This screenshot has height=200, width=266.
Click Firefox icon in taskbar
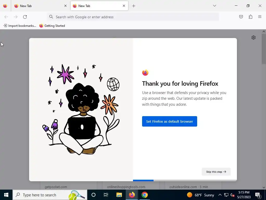click(x=132, y=195)
